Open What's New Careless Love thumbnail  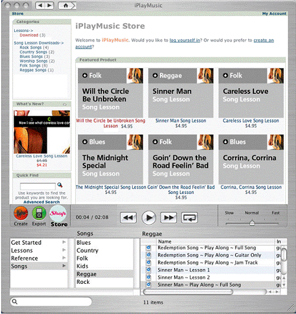pos(41,132)
